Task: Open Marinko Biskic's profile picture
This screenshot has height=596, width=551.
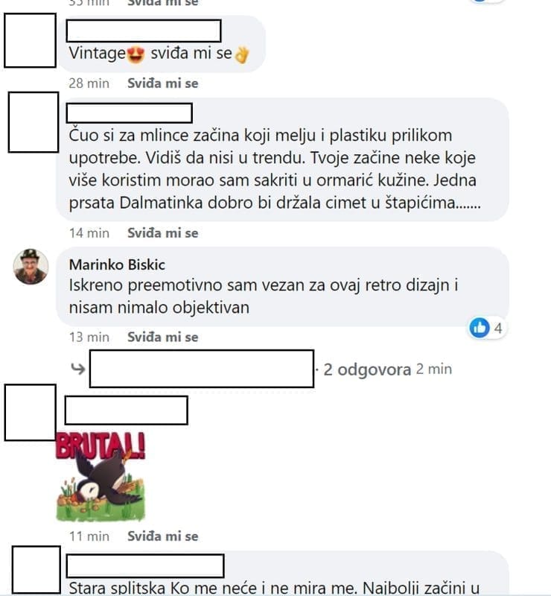Action: pyautogui.click(x=31, y=267)
